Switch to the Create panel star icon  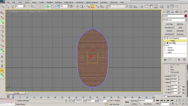(x=164, y=12)
